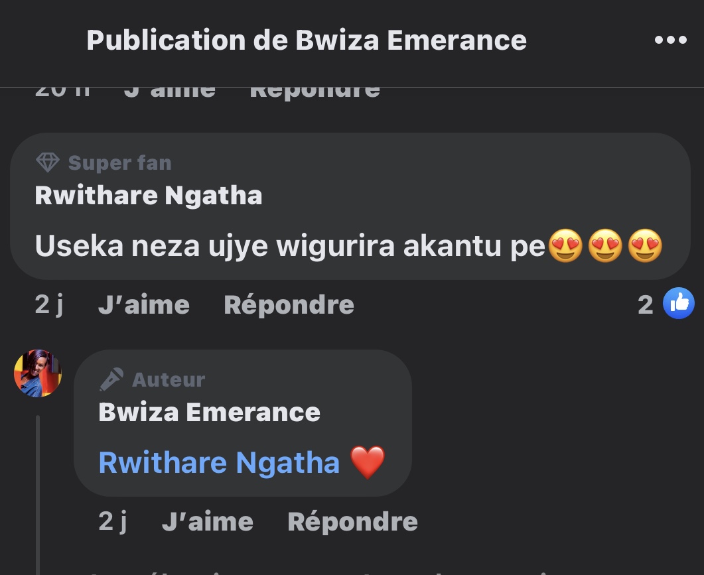The width and height of the screenshot is (704, 575).
Task: View the reaction count number 2
Action: [645, 305]
